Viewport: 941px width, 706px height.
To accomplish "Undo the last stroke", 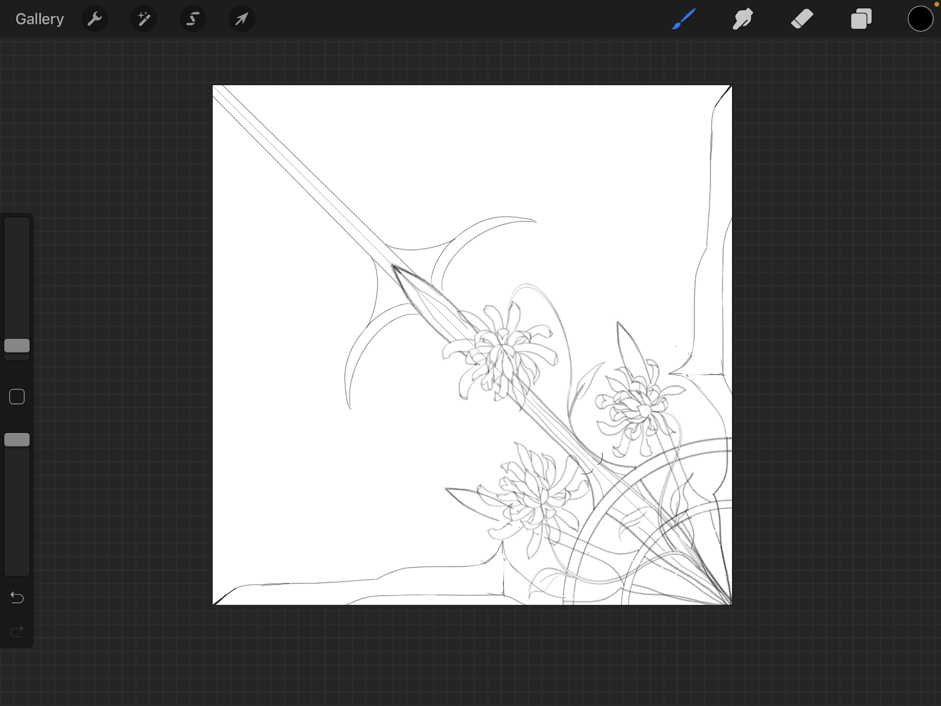I will pos(17,598).
